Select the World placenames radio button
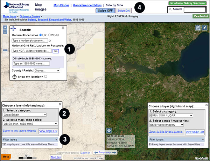The height and width of the screenshot is (161, 210). click(x=49, y=35)
